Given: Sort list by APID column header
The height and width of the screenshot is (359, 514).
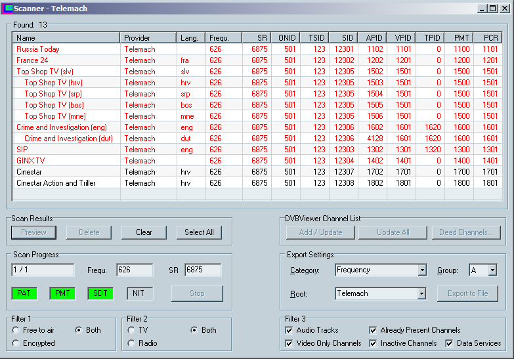Looking at the screenshot, I should pyautogui.click(x=372, y=37).
